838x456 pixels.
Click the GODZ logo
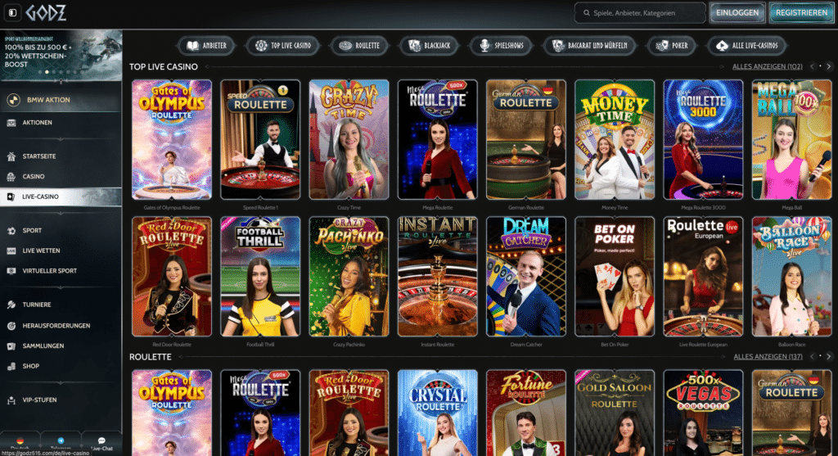(46, 13)
